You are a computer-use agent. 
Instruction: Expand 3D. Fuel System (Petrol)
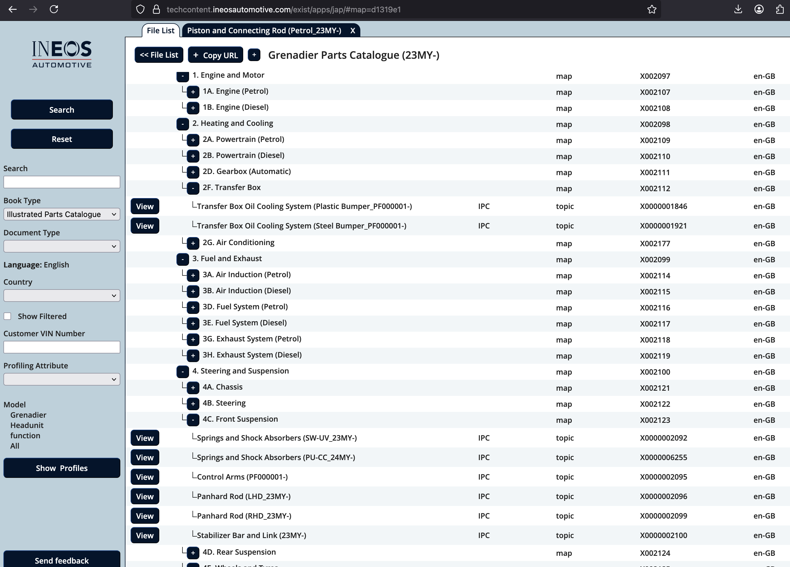pyautogui.click(x=193, y=307)
